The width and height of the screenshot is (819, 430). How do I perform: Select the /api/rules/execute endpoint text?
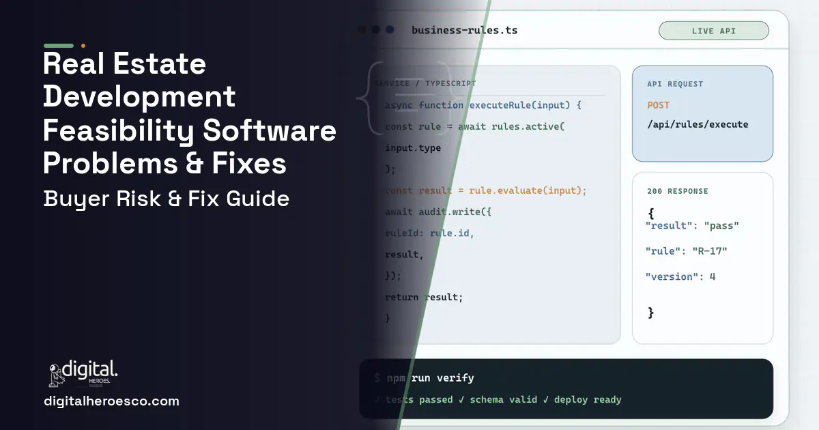(698, 124)
